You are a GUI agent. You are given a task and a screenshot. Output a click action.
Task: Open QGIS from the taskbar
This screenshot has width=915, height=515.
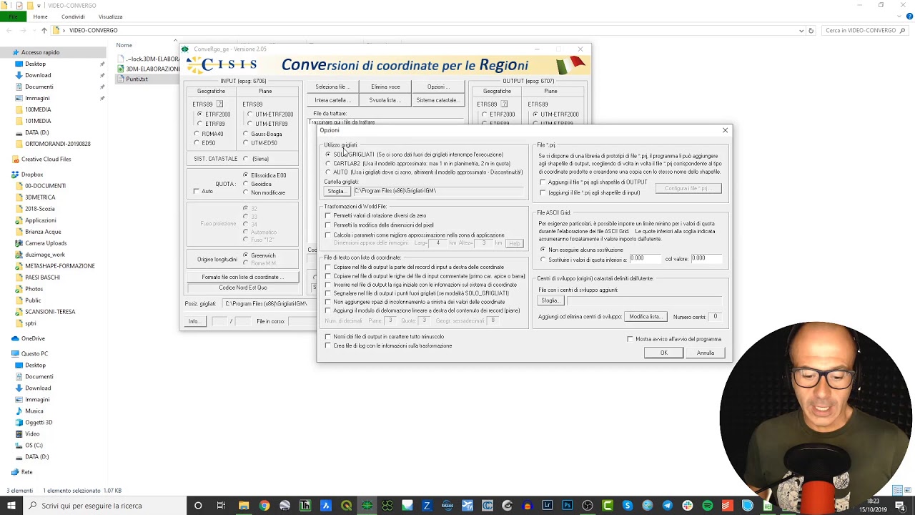[x=347, y=506]
